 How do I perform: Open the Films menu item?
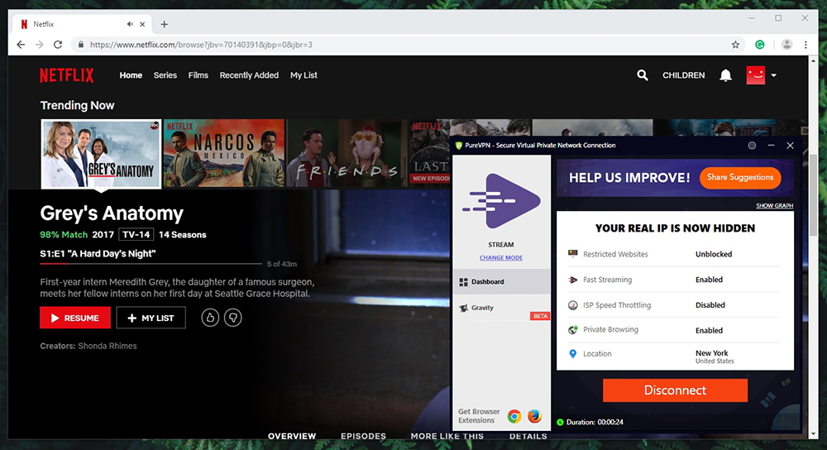198,75
